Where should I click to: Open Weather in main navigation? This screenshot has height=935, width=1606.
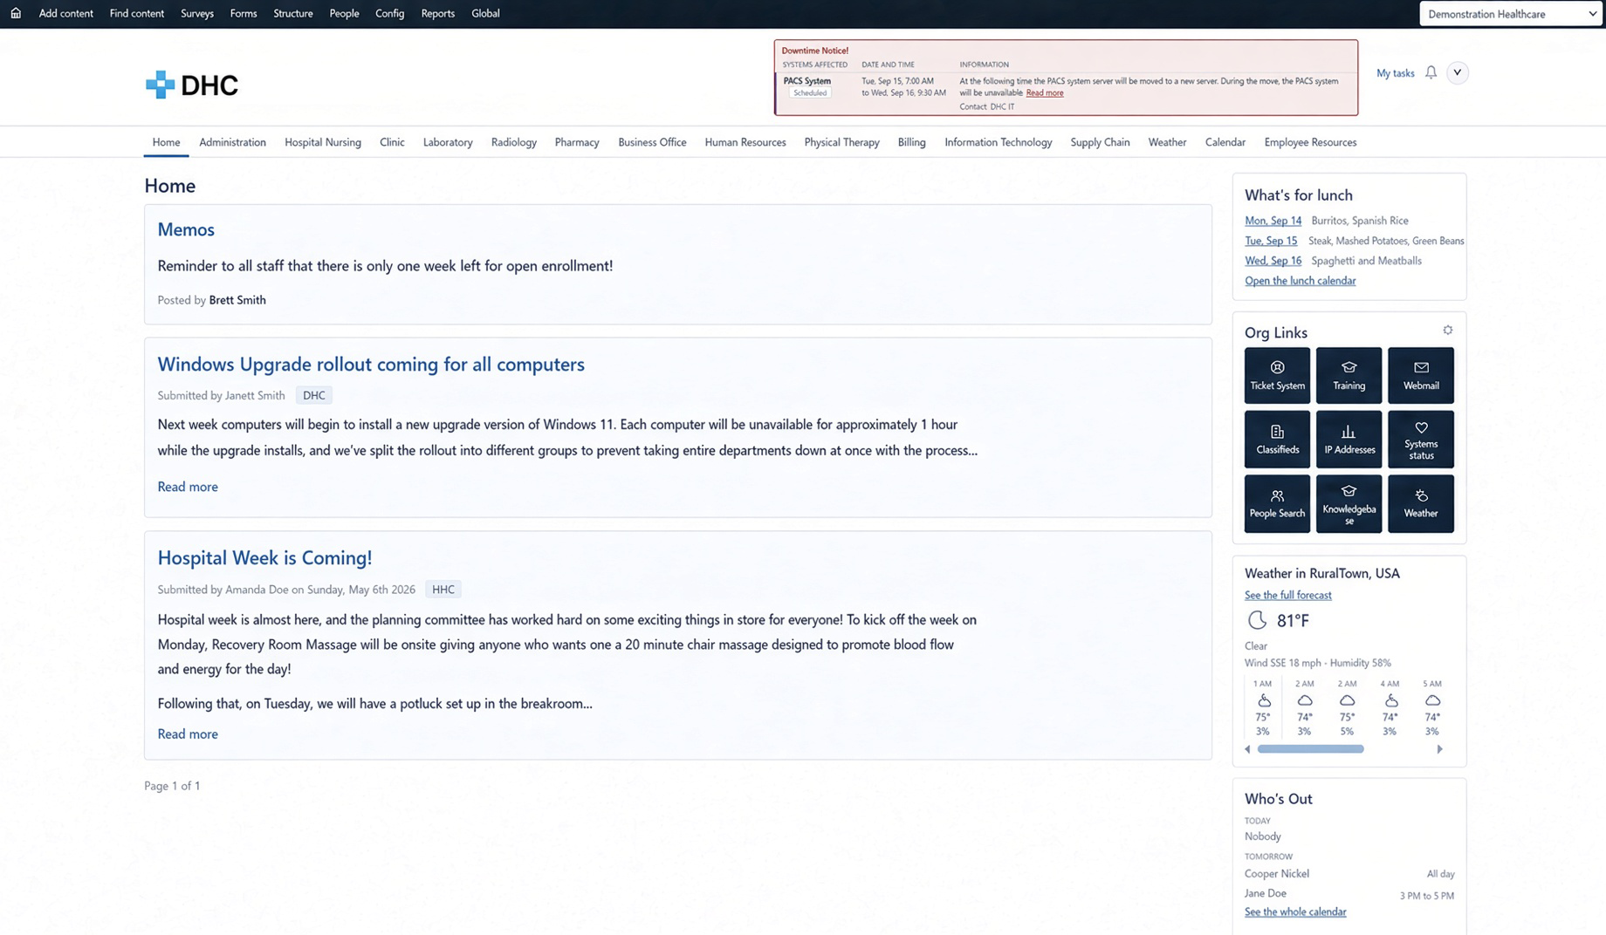tap(1167, 142)
